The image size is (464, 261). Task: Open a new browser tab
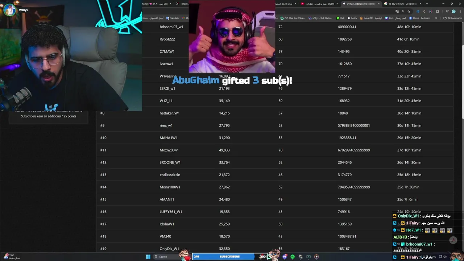pos(427,4)
